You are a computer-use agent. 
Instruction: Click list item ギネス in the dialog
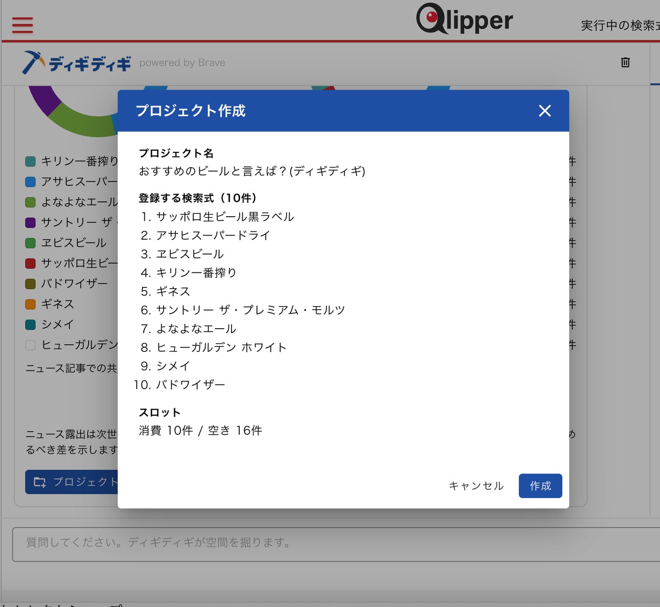click(x=173, y=291)
